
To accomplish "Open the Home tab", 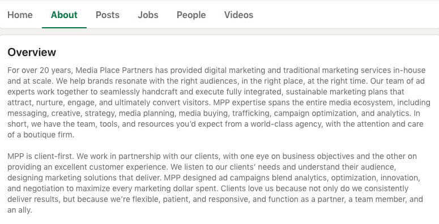I will click(20, 15).
